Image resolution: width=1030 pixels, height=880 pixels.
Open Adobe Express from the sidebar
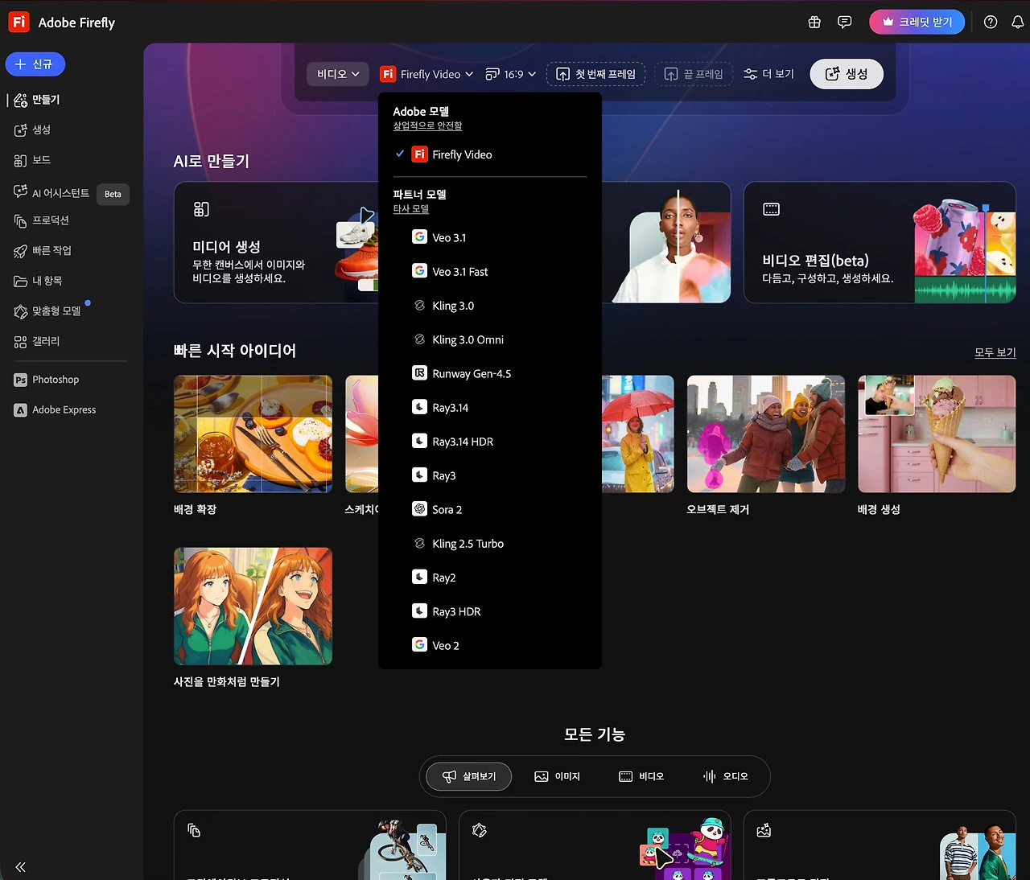pos(56,410)
